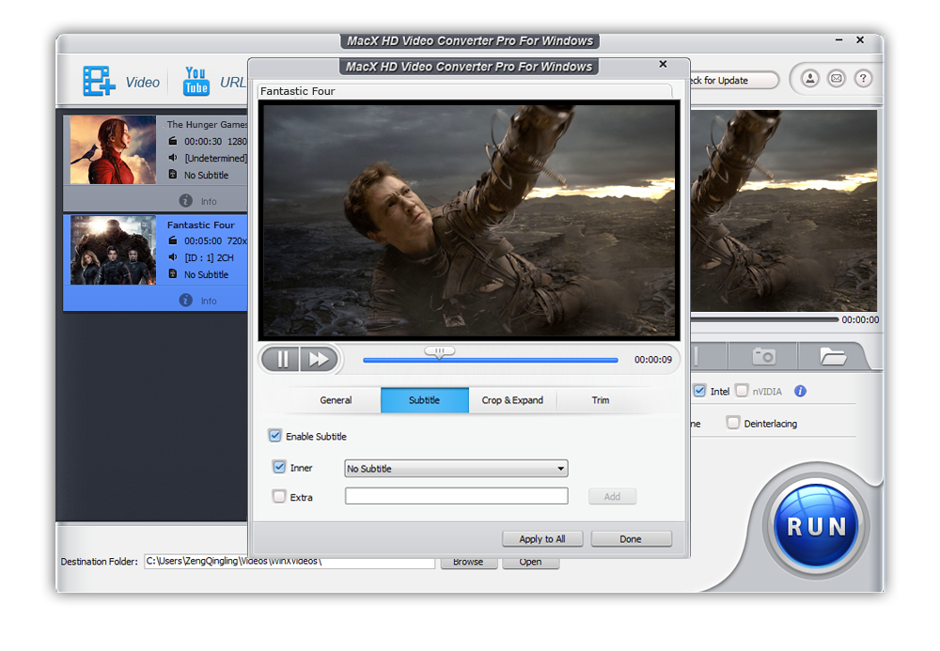
Task: Click the Info icon under Fantastic Four
Action: pos(186,300)
